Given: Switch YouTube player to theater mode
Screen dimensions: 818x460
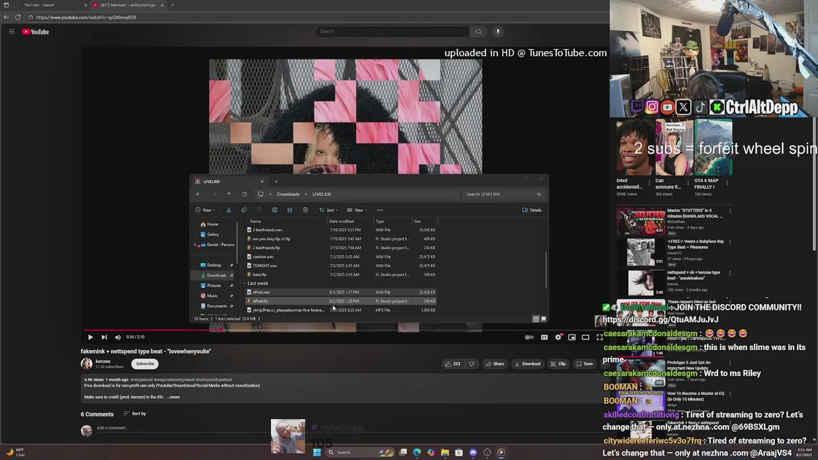Looking at the screenshot, I should pyautogui.click(x=585, y=337).
